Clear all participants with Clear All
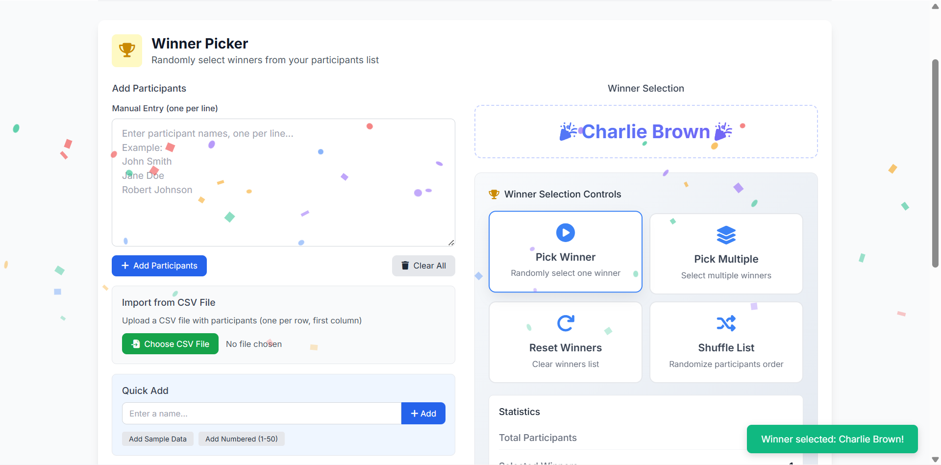 423,266
